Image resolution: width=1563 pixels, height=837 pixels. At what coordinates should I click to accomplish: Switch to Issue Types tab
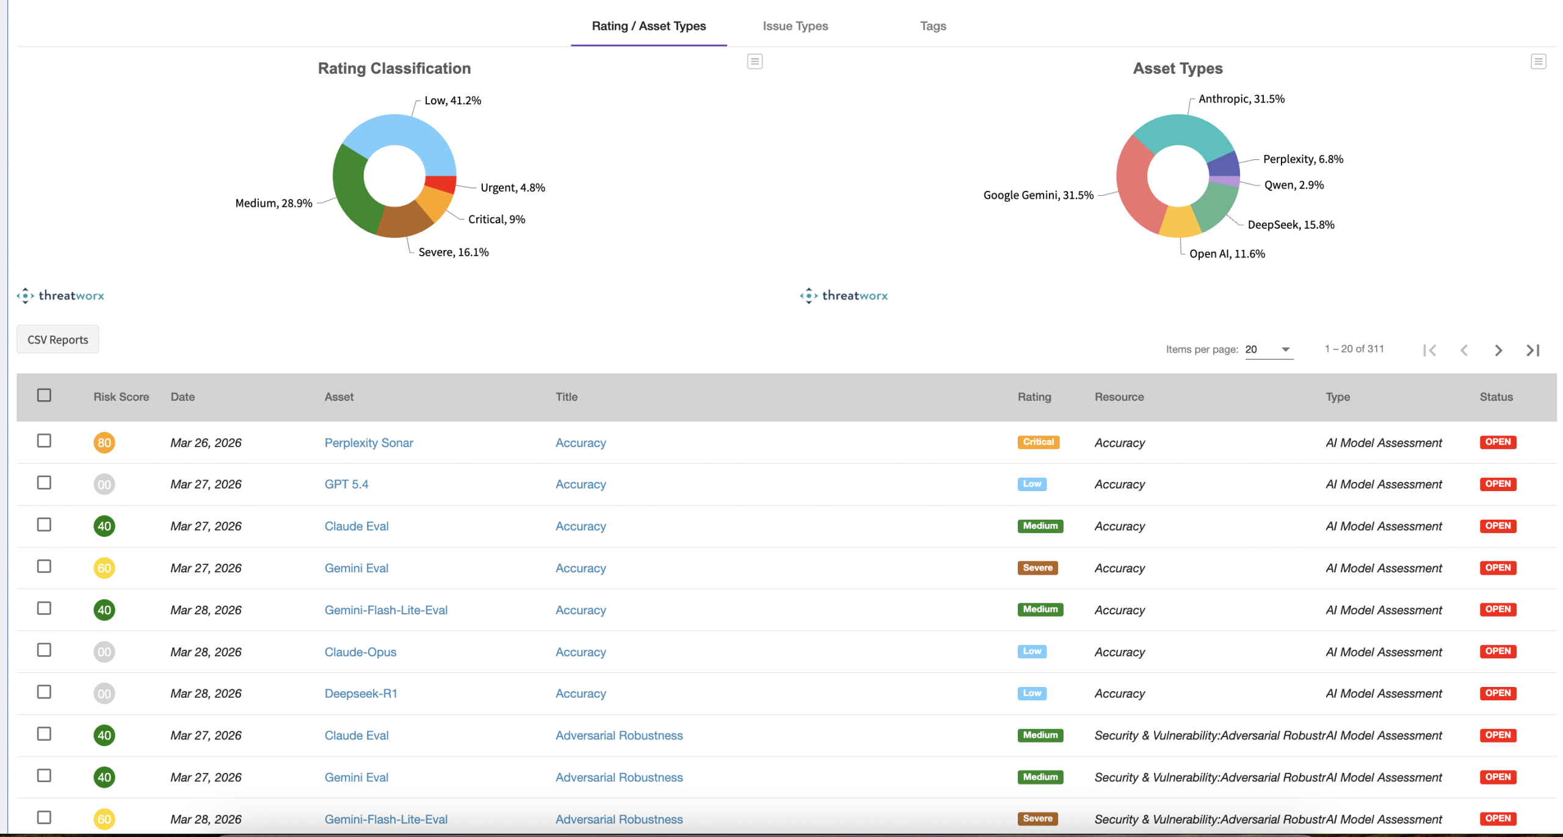pos(795,26)
